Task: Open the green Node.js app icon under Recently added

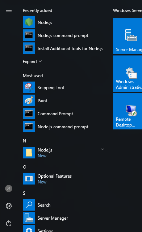Action: [29, 22]
